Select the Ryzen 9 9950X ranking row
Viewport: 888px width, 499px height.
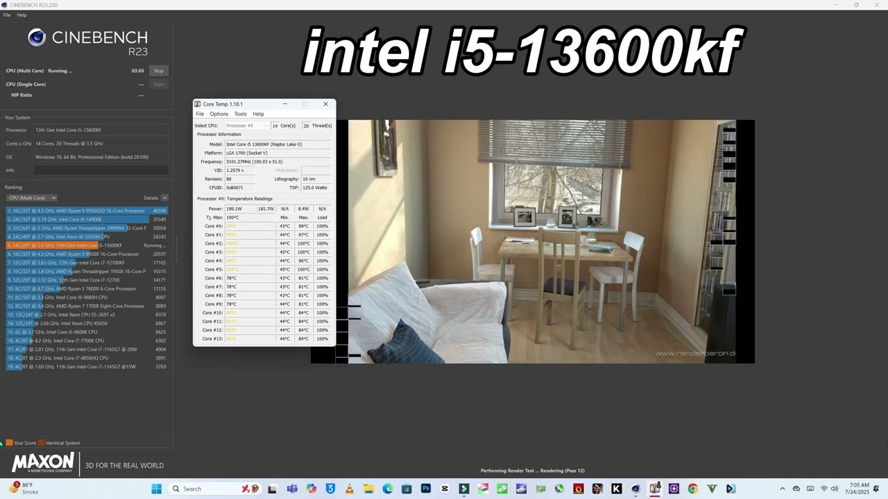click(x=87, y=254)
